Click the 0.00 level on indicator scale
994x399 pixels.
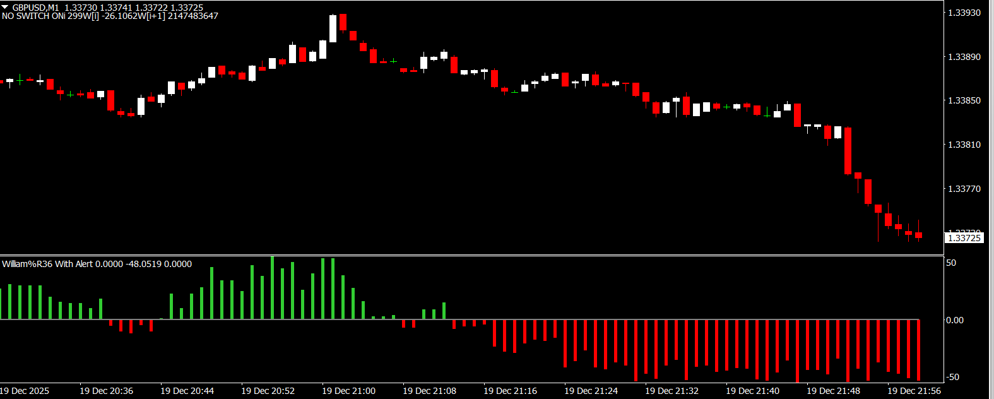click(954, 320)
